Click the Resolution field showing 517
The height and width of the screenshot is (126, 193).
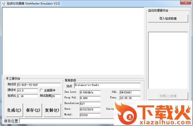click(x=90, y=104)
